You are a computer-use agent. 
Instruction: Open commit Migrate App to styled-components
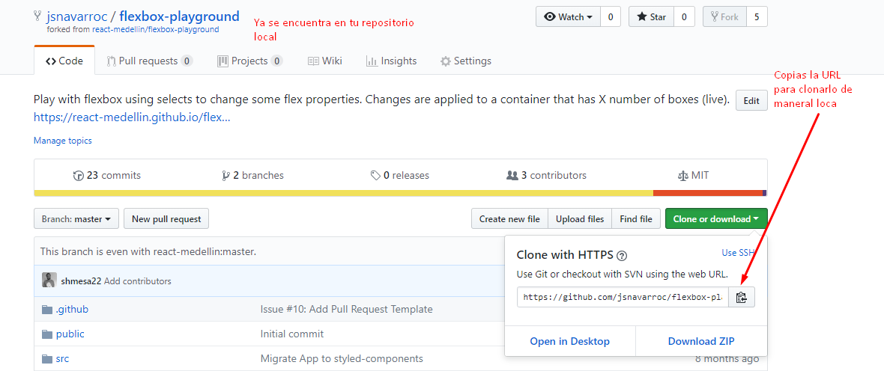pyautogui.click(x=342, y=358)
